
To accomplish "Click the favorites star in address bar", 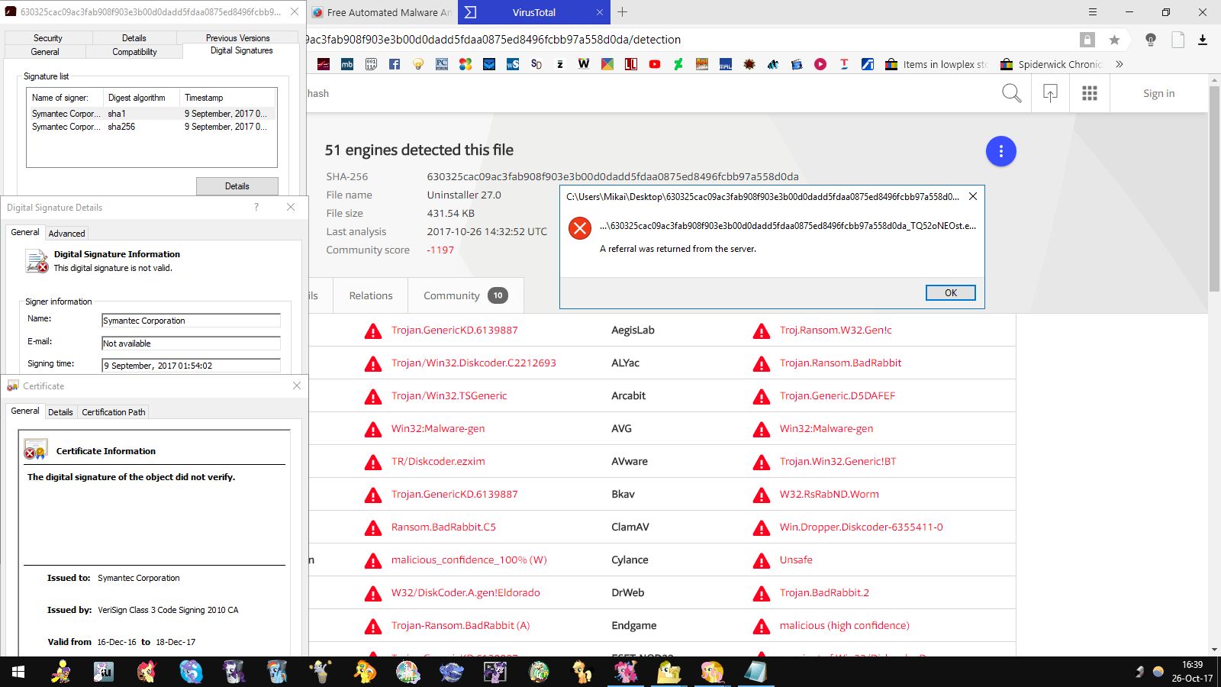I will point(1115,40).
